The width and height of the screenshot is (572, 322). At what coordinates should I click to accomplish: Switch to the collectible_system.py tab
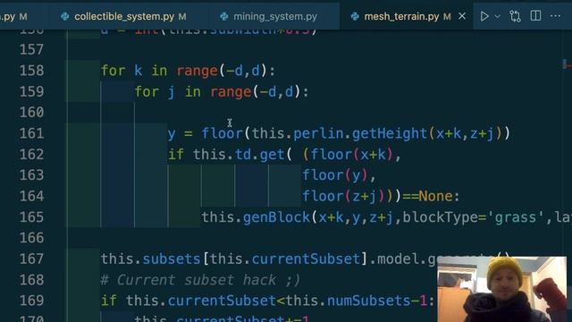(128, 16)
